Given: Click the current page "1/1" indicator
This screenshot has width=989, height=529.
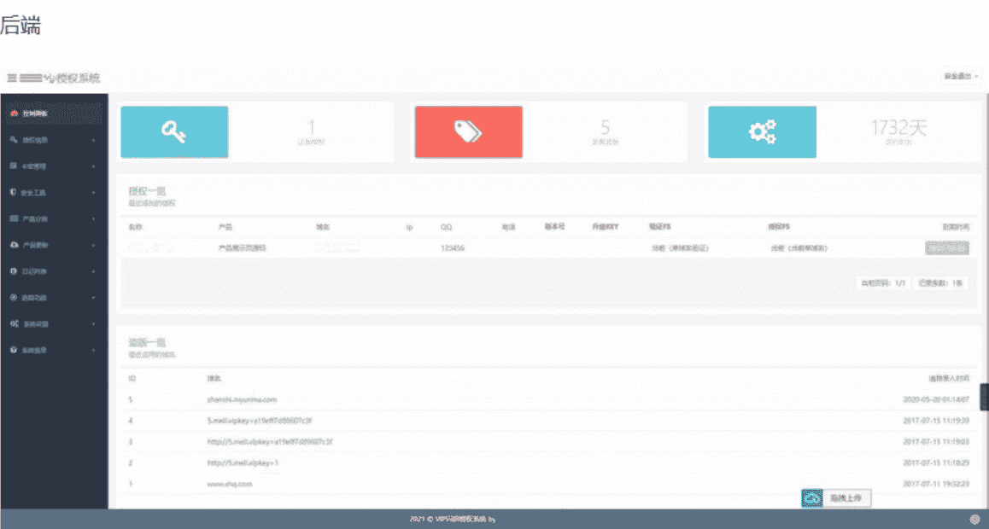Looking at the screenshot, I should coord(883,283).
